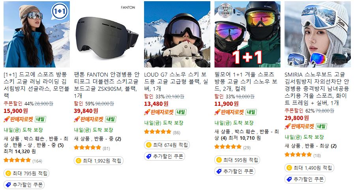Image resolution: width=354 pixels, height=195 pixels.
Task: Click the 1+1 badge on first product image
Action: (59, 11)
